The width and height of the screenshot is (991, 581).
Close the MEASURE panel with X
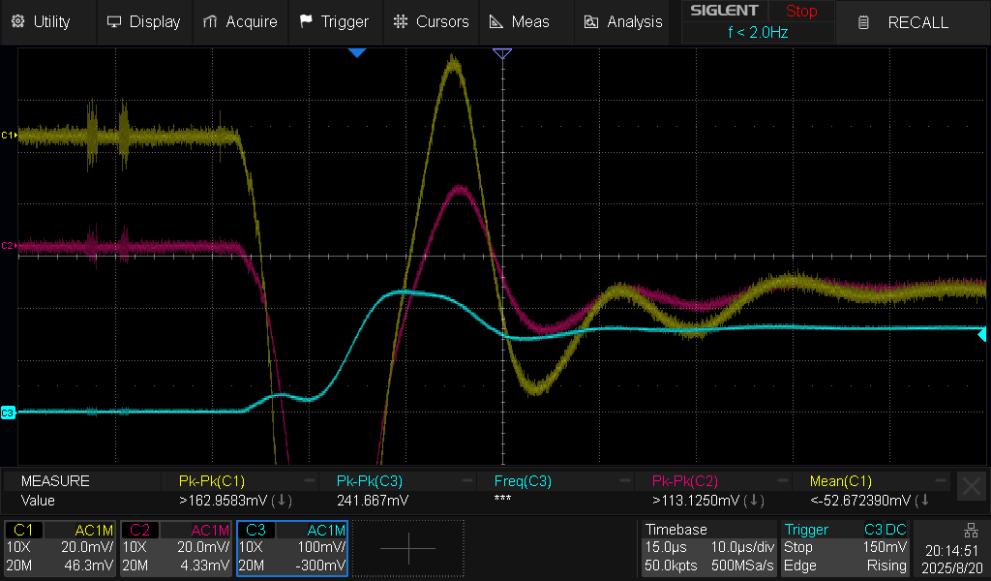coord(971,486)
